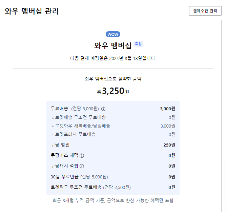Click 0원 value in 쿠팡이츠 혜택 row
The height and width of the screenshot is (212, 226).
172,155
